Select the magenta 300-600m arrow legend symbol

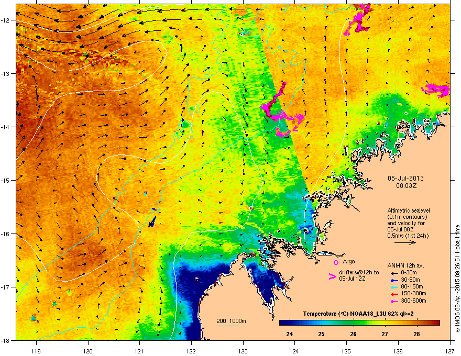[394, 301]
